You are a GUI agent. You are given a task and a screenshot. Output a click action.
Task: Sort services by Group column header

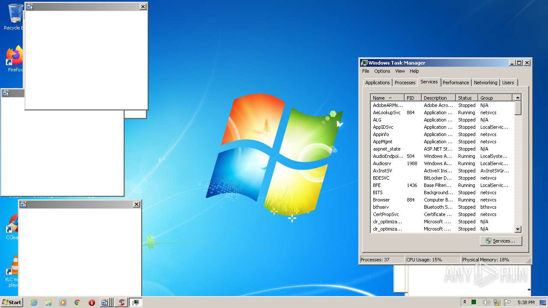click(495, 98)
